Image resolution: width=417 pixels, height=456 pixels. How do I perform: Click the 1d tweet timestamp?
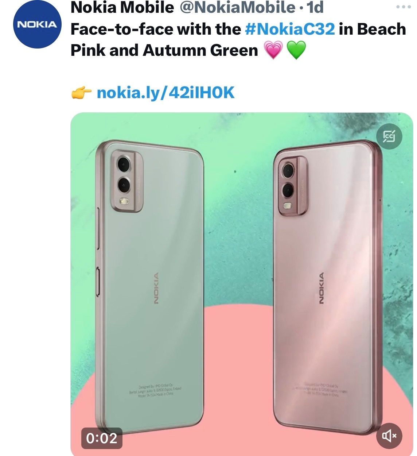[x=315, y=8]
